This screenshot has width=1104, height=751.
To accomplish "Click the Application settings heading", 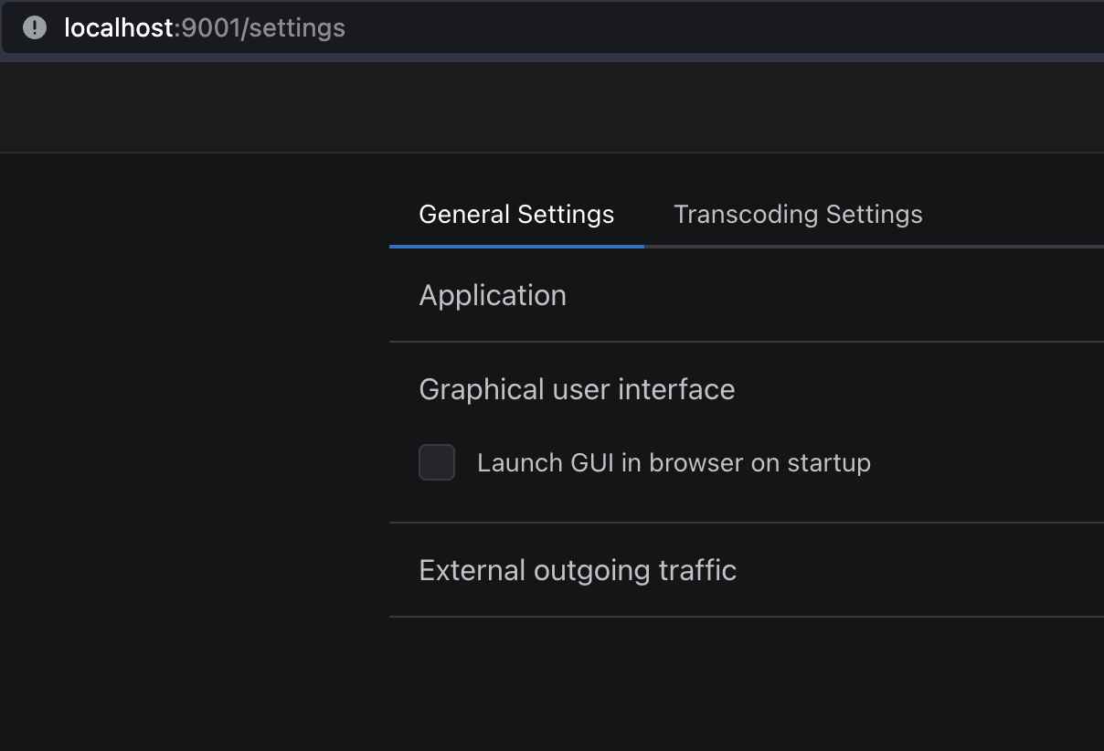I will [x=493, y=295].
